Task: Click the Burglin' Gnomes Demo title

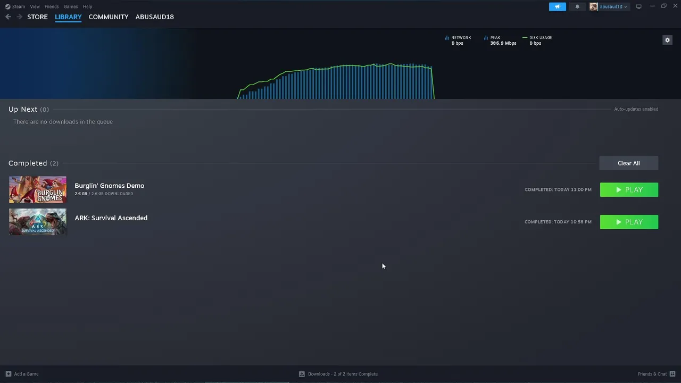Action: tap(110, 186)
